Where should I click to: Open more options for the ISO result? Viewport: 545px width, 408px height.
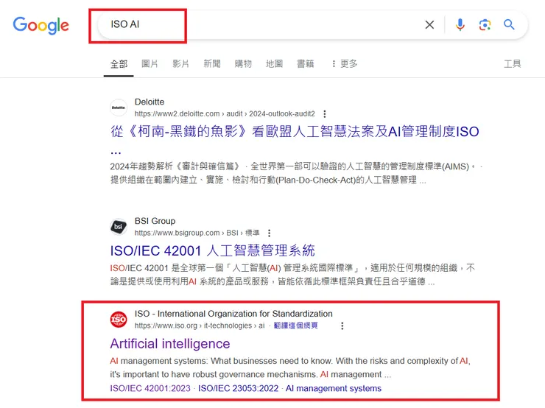[x=342, y=326]
